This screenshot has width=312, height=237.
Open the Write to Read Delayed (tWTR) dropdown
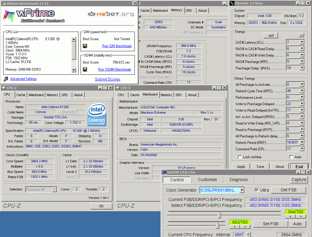coord(302,110)
